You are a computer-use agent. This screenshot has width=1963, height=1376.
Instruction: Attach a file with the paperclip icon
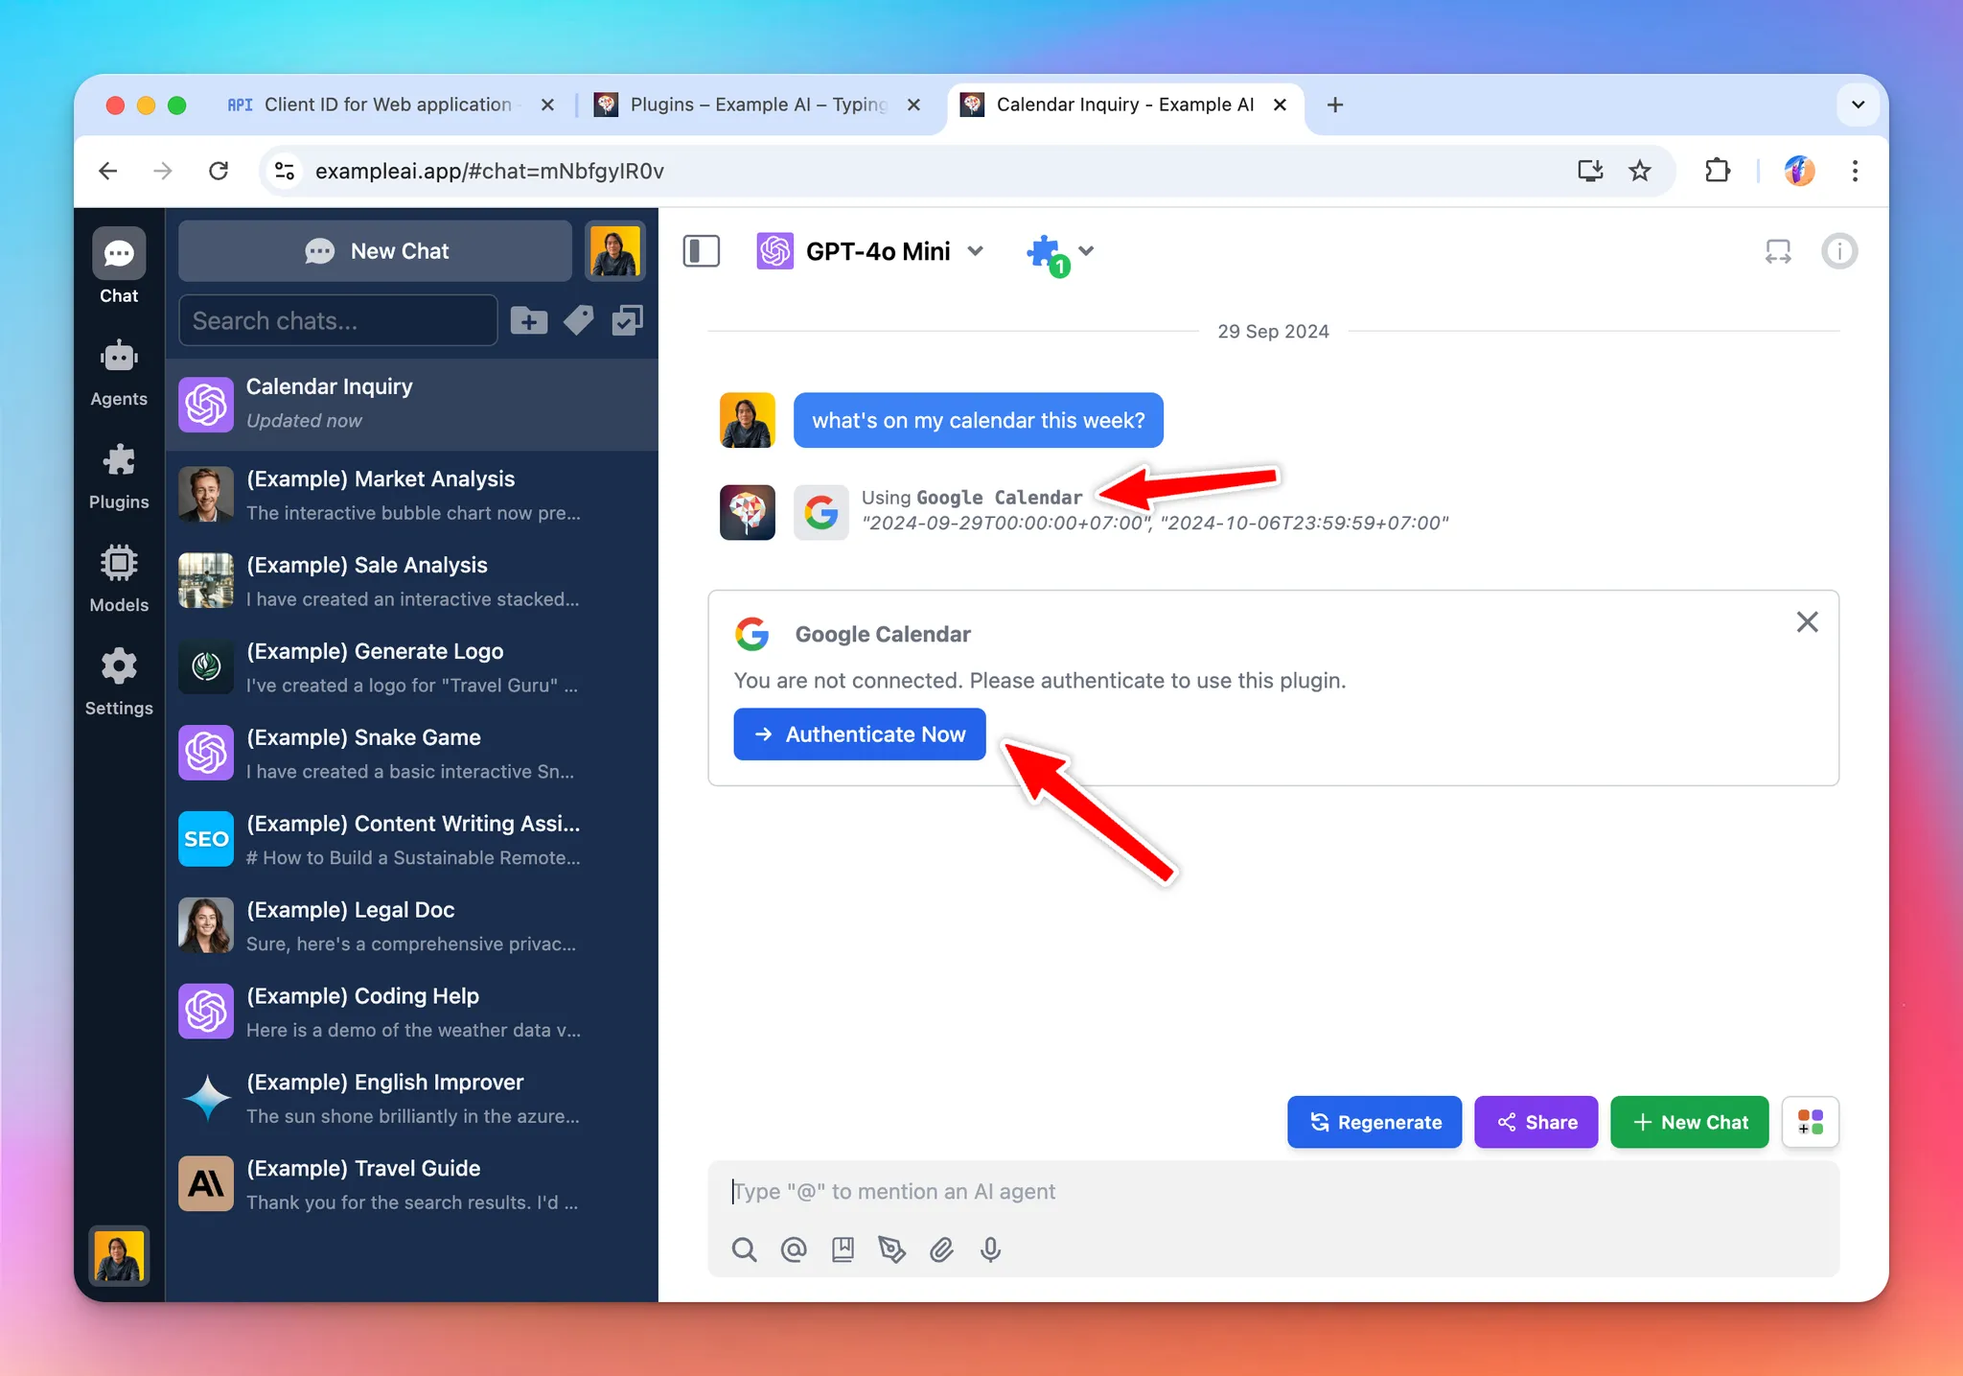click(x=941, y=1249)
